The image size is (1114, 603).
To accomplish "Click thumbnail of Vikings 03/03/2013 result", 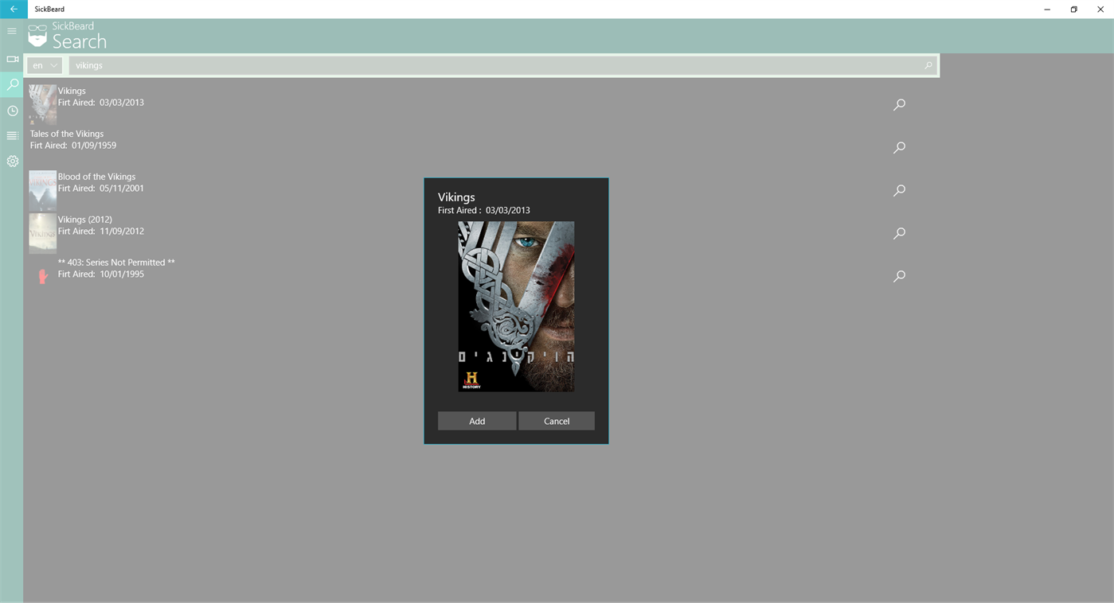I will pos(43,104).
